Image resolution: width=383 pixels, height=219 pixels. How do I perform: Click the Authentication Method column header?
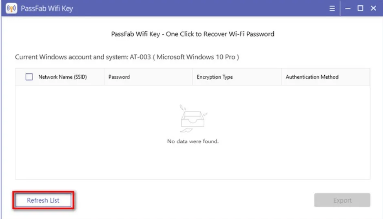[312, 77]
